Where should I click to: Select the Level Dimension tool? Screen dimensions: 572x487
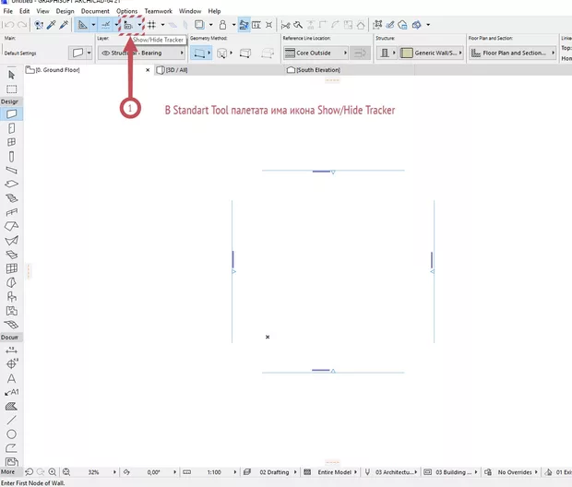11,363
